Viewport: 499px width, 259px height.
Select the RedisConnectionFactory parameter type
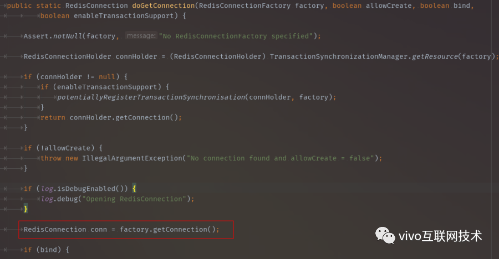(x=245, y=6)
